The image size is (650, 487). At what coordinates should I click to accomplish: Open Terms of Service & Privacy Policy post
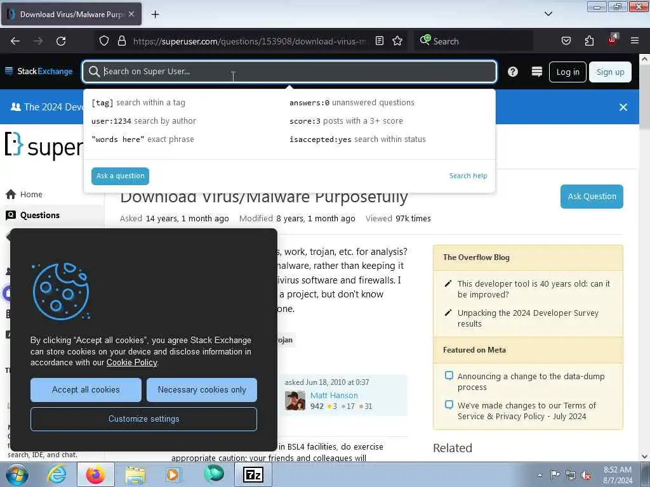(x=526, y=411)
